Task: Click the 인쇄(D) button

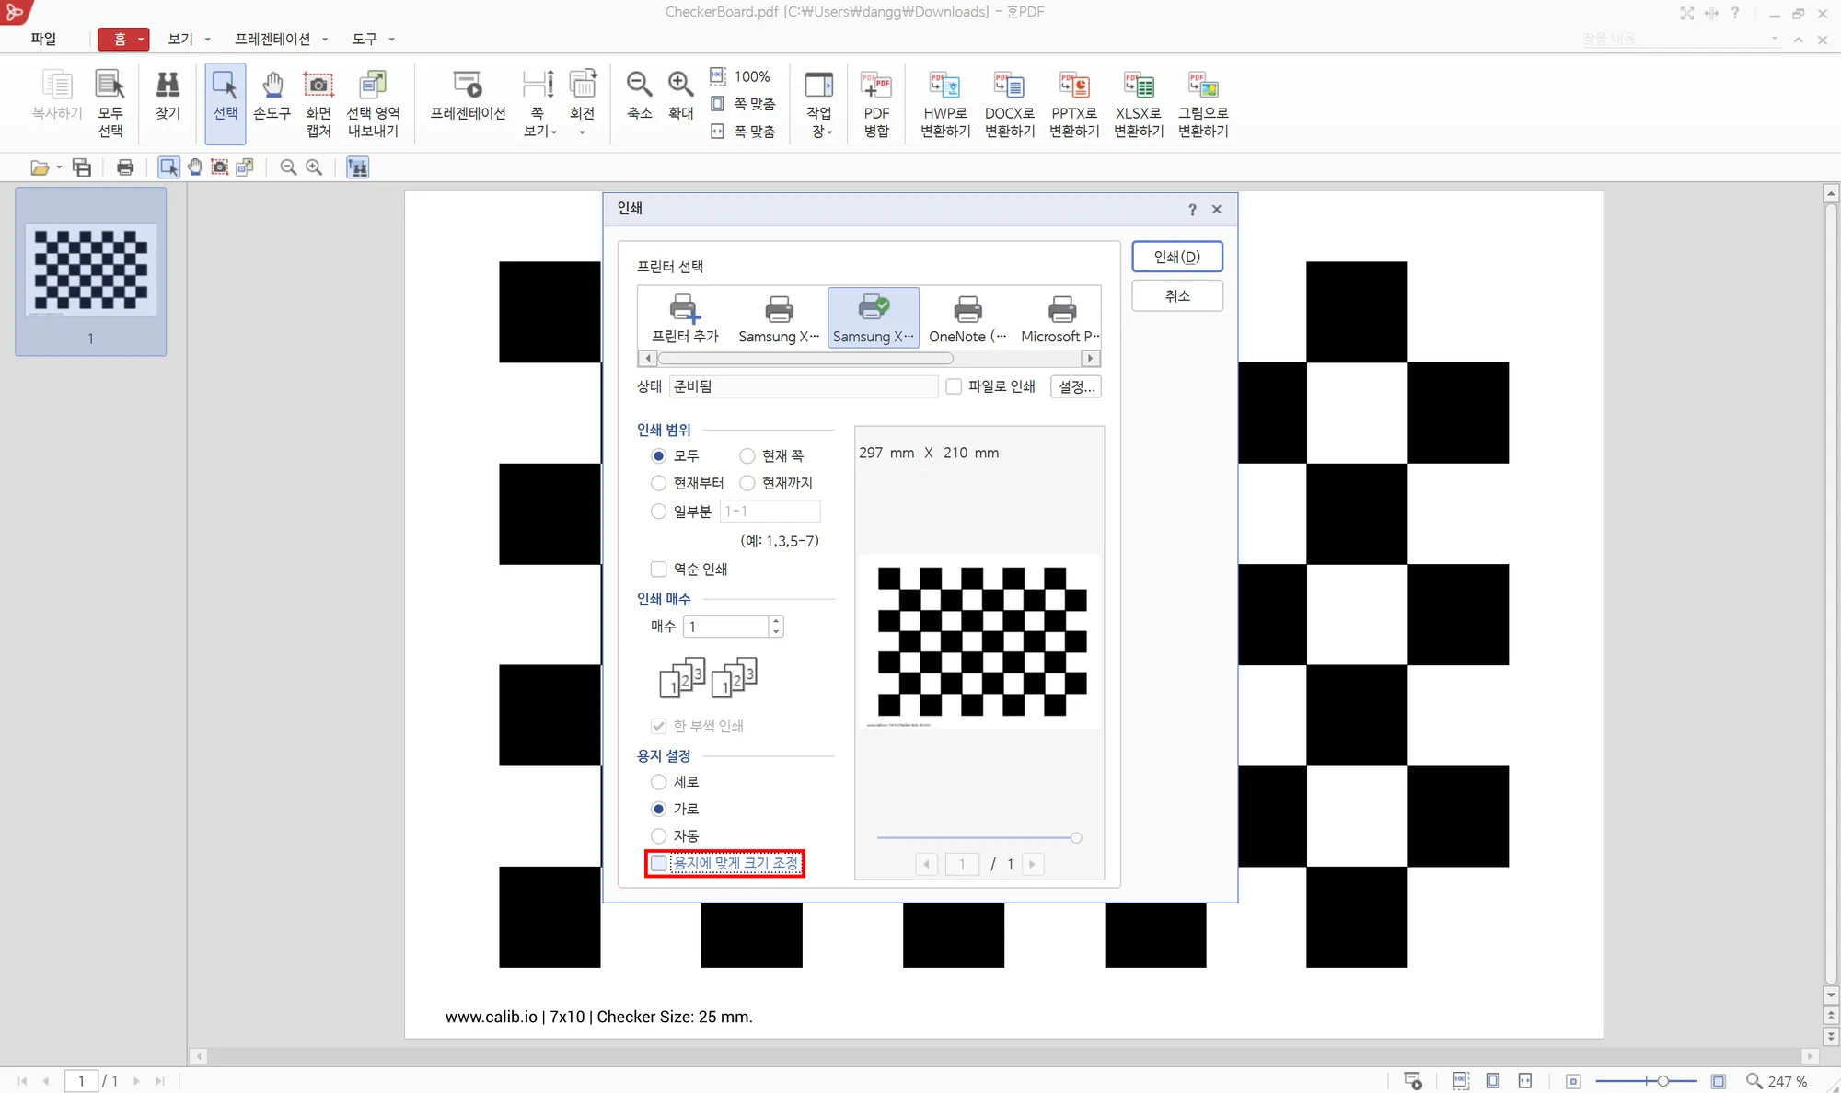Action: point(1176,257)
